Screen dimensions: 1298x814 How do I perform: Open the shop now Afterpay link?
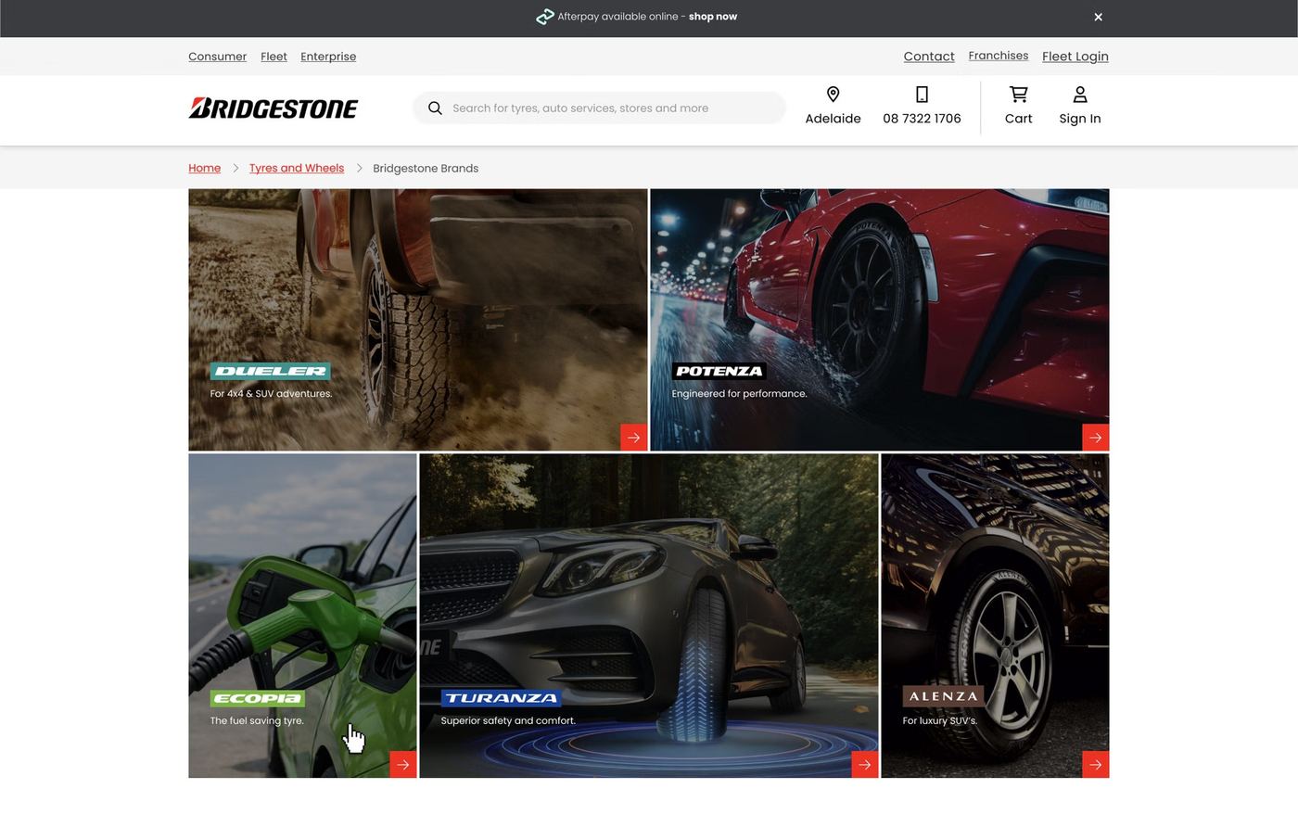click(x=713, y=17)
